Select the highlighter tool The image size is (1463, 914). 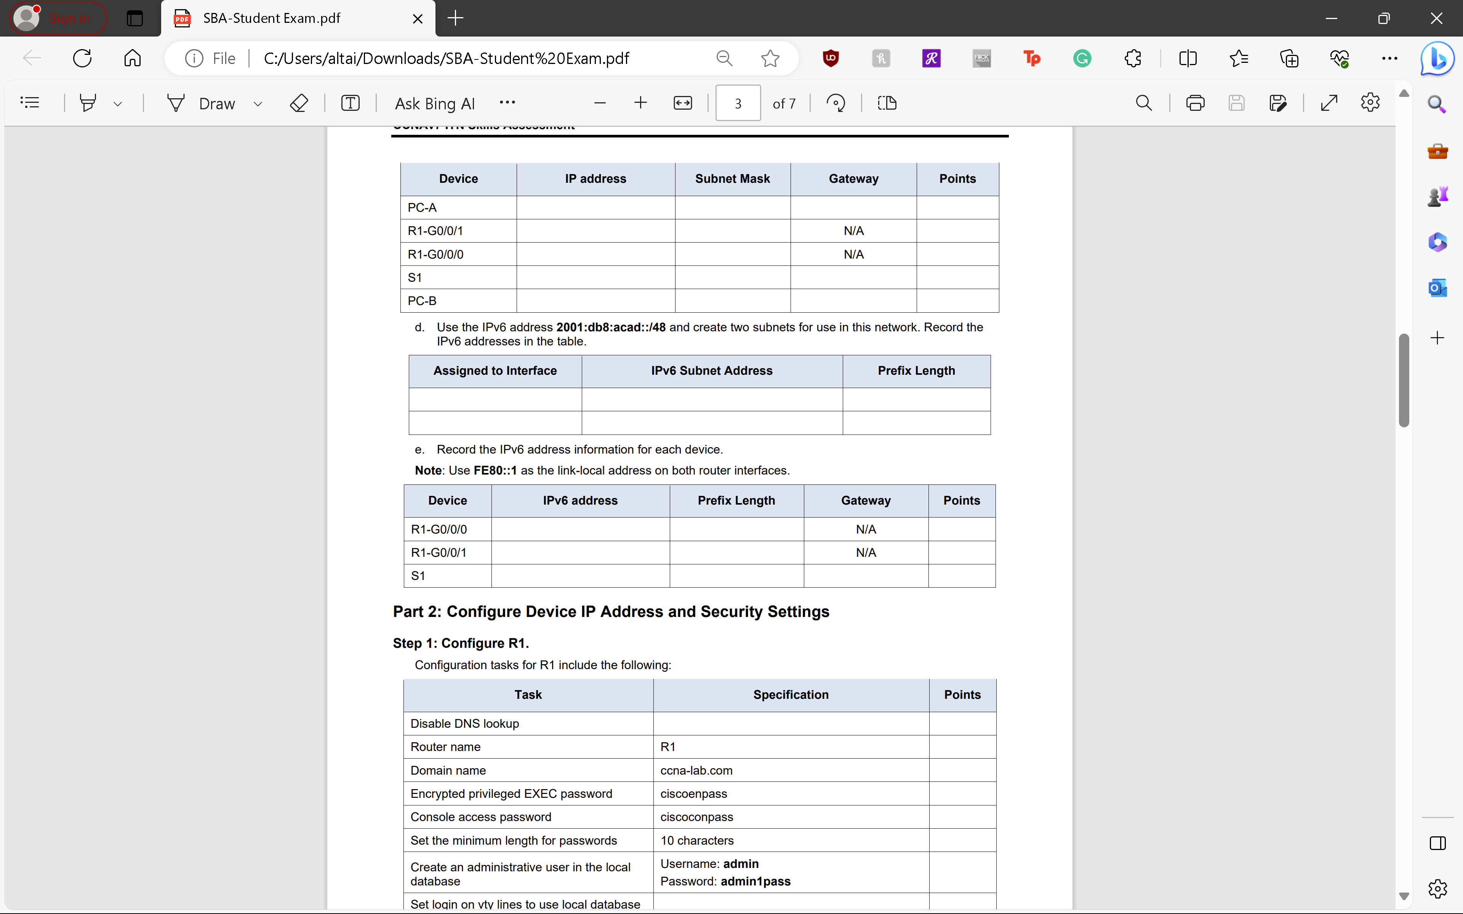coord(88,103)
